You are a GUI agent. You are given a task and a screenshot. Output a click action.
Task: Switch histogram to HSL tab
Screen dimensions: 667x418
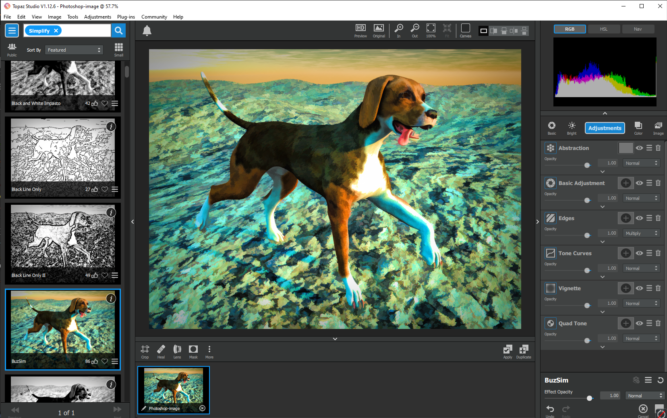[x=604, y=29]
